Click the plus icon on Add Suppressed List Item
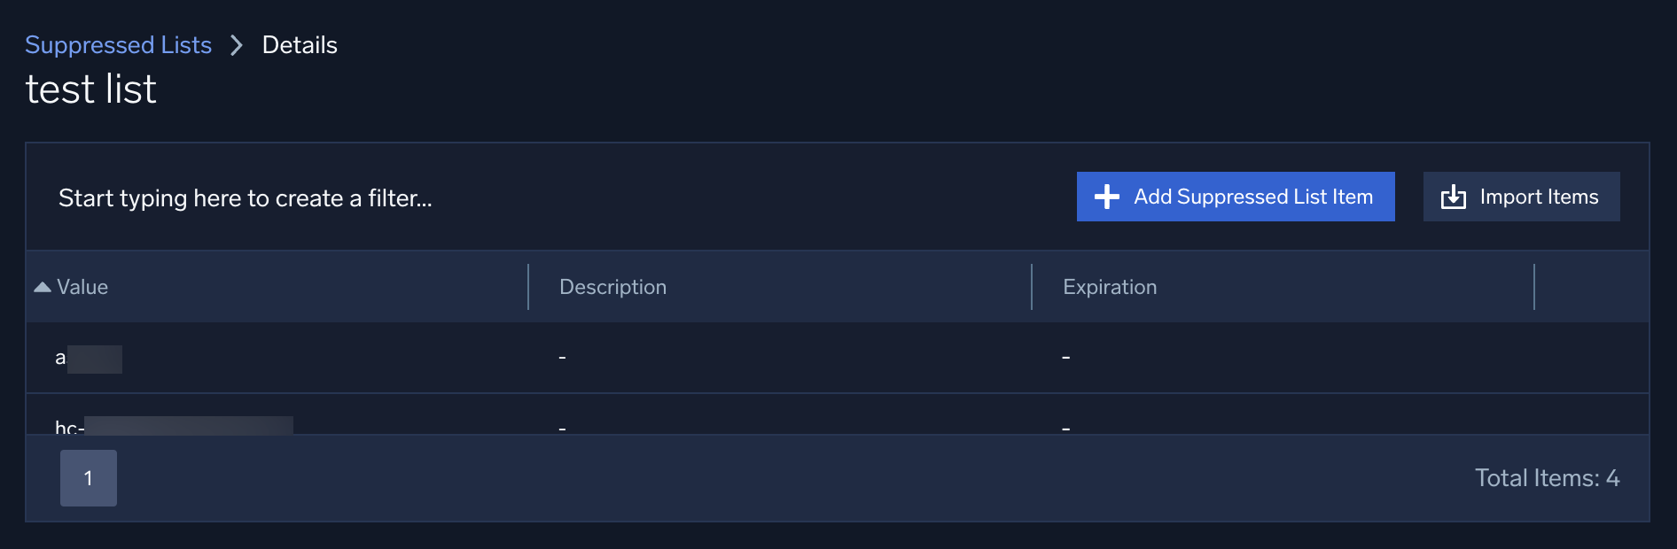1677x549 pixels. [1106, 197]
